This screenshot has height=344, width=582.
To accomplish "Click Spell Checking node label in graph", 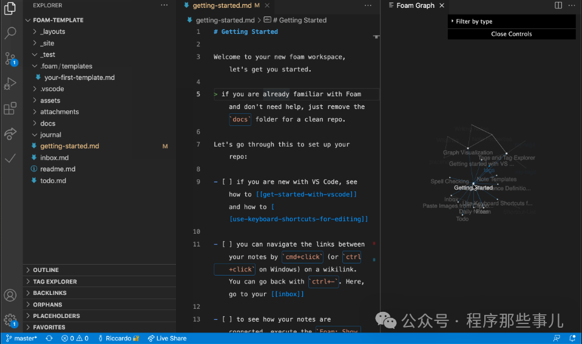I will [450, 182].
